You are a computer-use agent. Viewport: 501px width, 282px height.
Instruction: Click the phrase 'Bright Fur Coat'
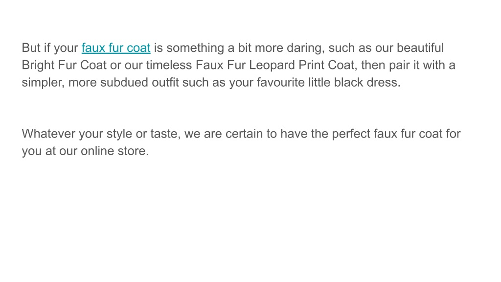pos(64,65)
